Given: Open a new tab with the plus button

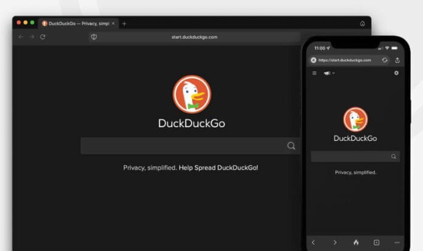Looking at the screenshot, I should click(x=124, y=24).
